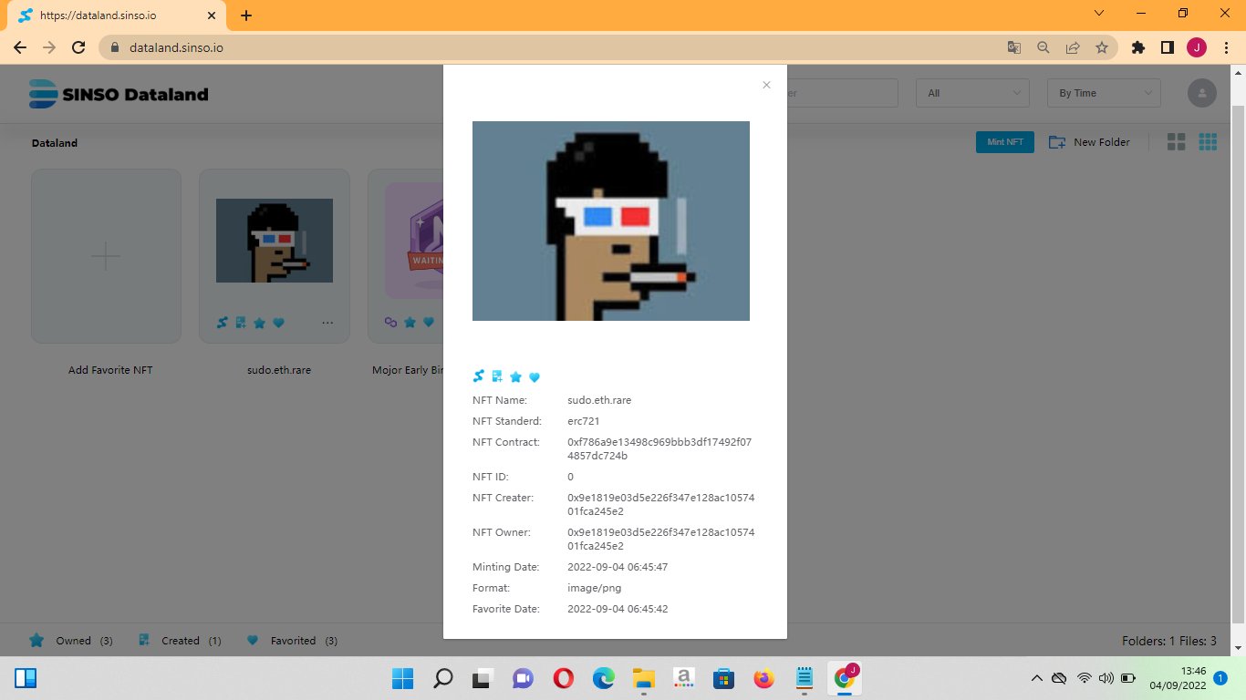
Task: Click the heart icon on sudo.eth.rare card
Action: (x=278, y=323)
